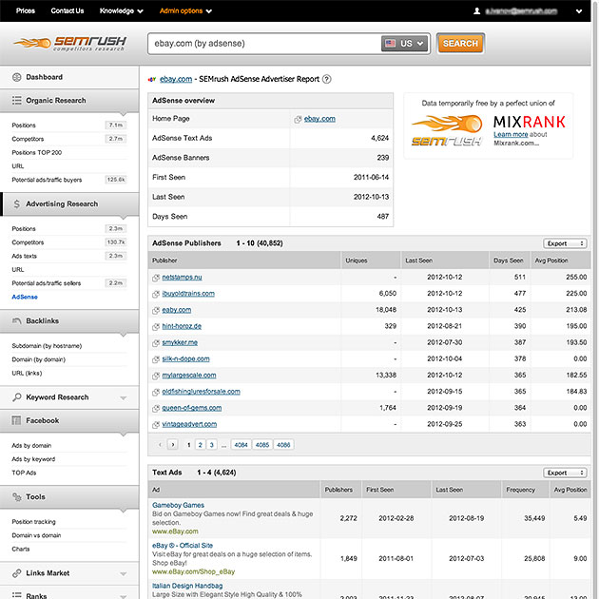599x599 pixels.
Task: Expand the Keyword Research section arrow
Action: pos(123,398)
